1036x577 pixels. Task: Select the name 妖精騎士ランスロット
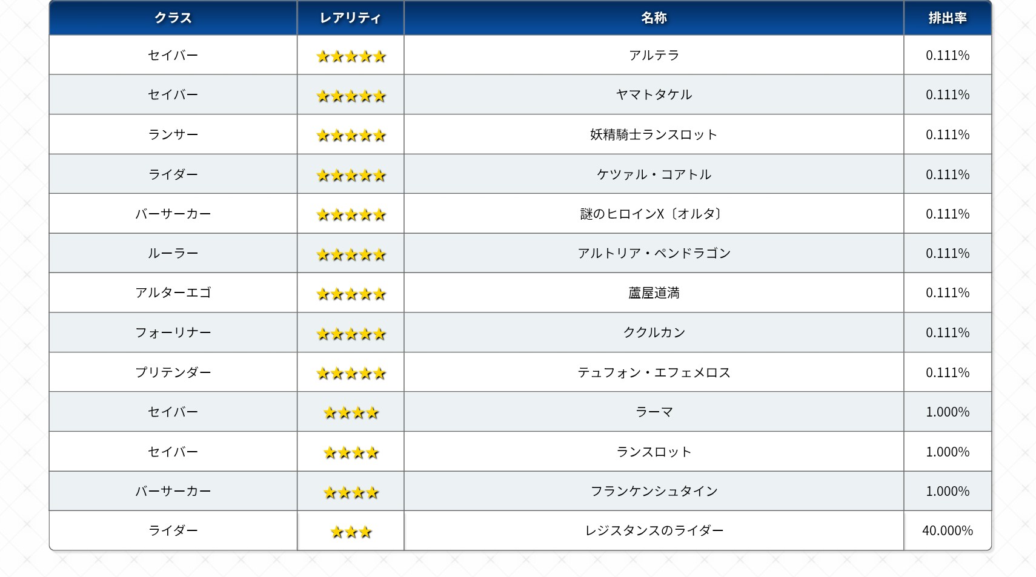coord(654,134)
